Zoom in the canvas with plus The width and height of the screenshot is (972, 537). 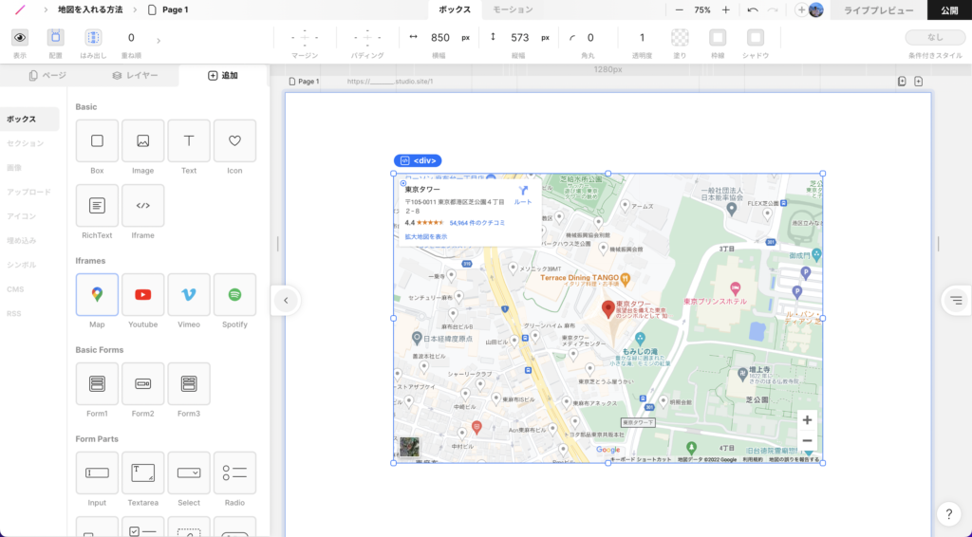pyautogui.click(x=725, y=9)
